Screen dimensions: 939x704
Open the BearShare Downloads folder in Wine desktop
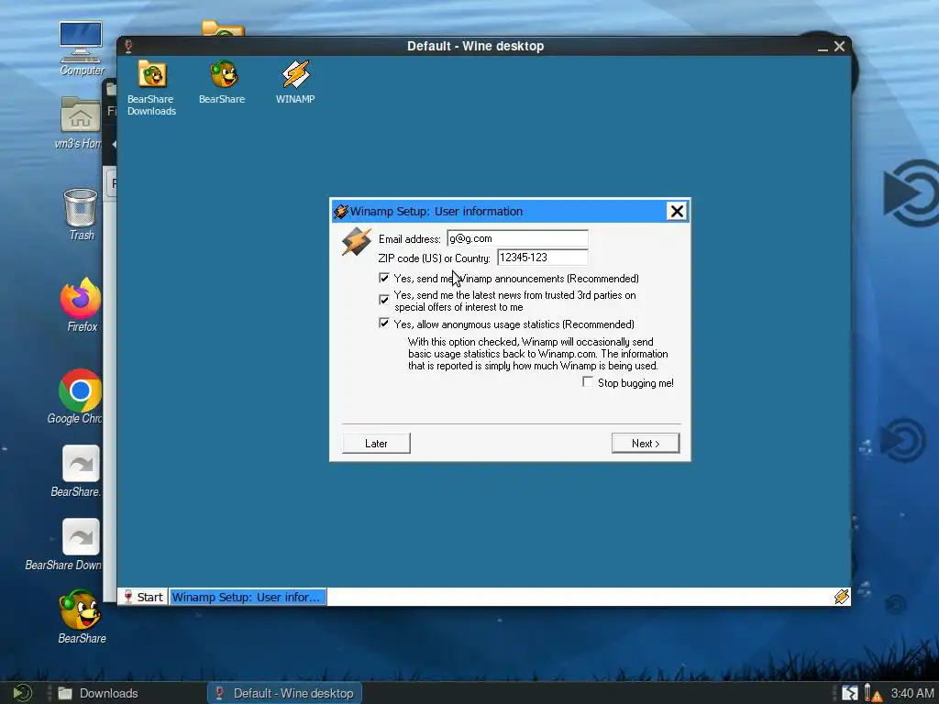tap(151, 87)
